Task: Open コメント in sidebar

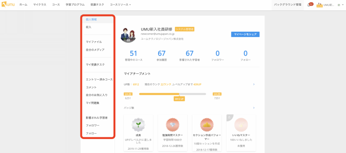Action: coord(91,87)
